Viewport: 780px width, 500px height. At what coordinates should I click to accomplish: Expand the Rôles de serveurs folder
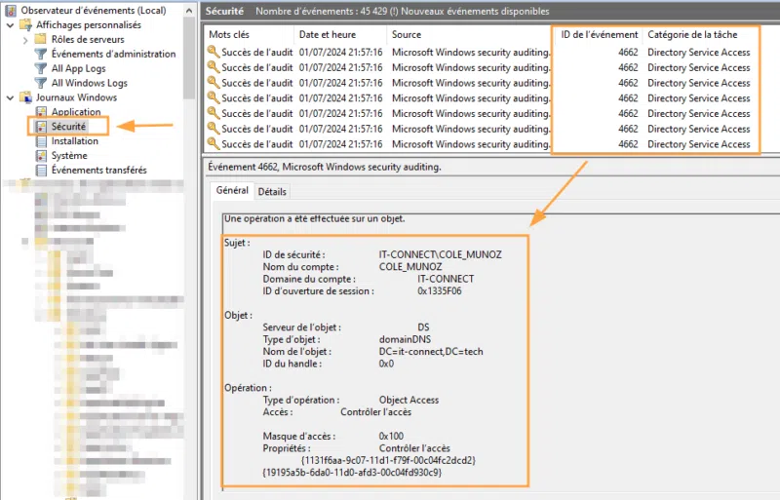tap(24, 39)
